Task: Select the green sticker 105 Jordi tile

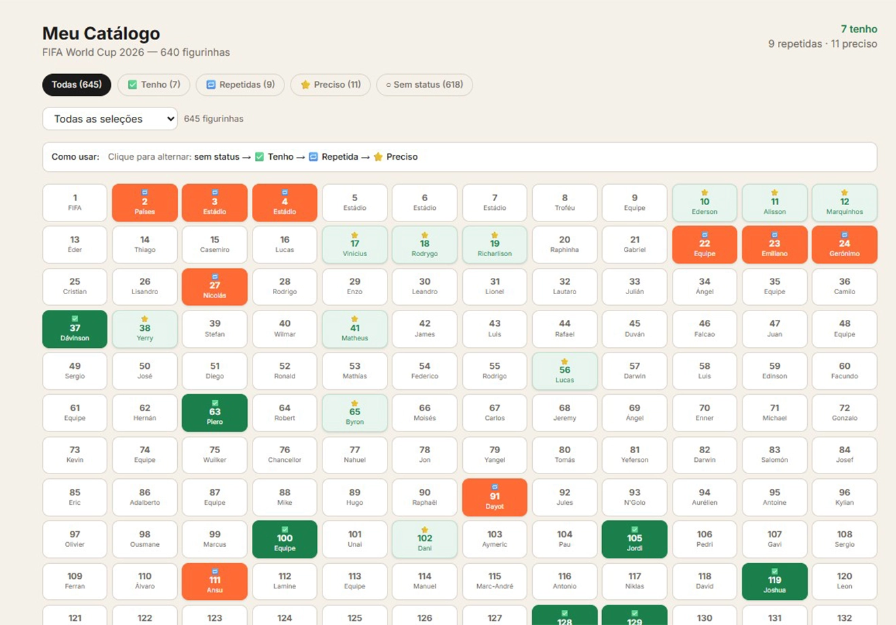Action: 634,539
